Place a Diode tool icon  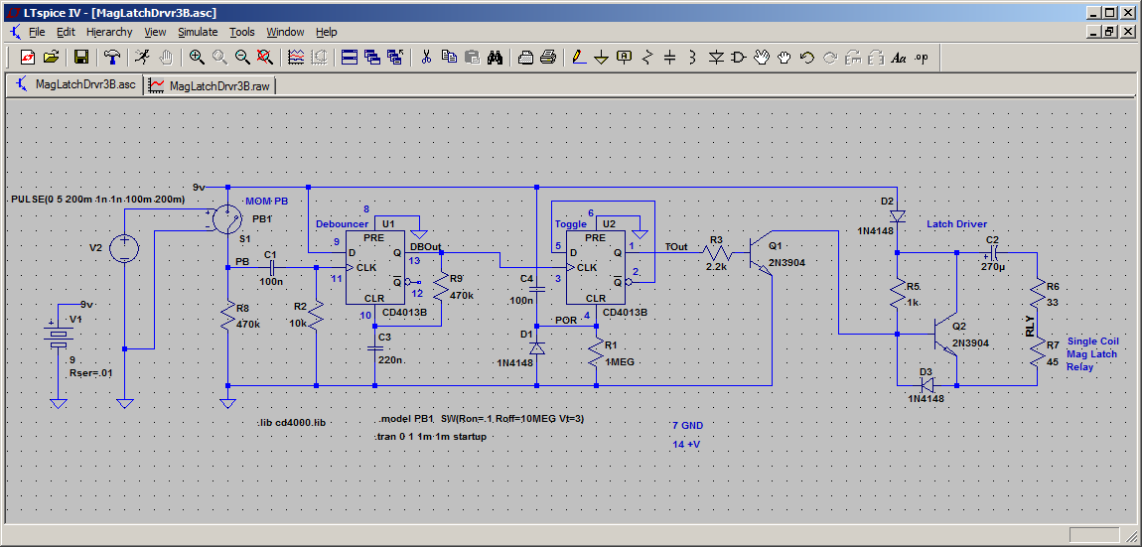pyautogui.click(x=716, y=57)
